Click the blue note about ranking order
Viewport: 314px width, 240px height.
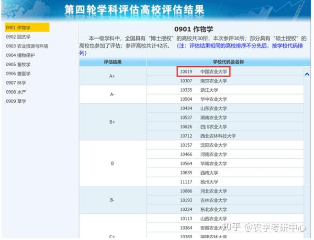coord(191,50)
